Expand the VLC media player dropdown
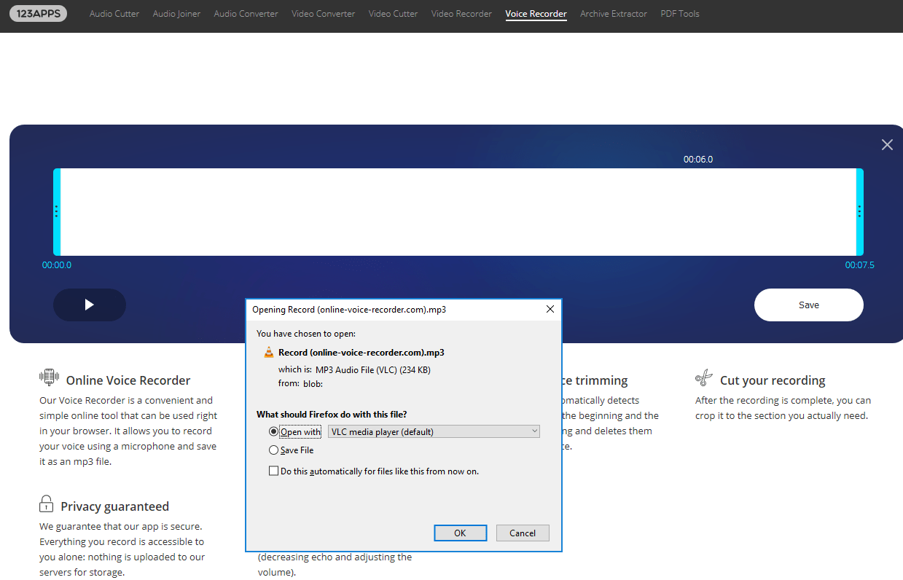This screenshot has width=903, height=580. [x=434, y=431]
